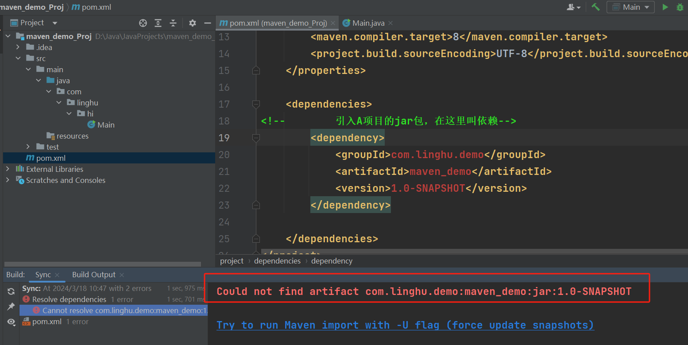688x345 pixels.
Task: Hide the Project tool window
Action: click(207, 23)
